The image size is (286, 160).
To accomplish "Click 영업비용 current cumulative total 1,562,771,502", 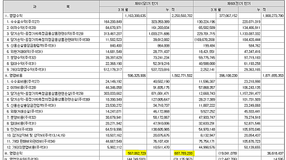I will (x=182, y=76).
